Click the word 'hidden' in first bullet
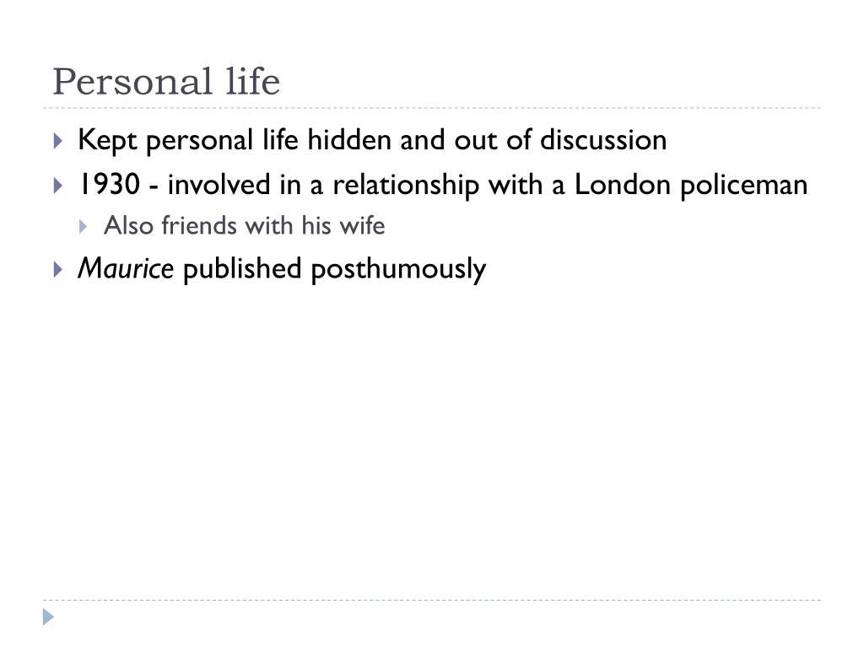Viewport: 864px width, 648px height. click(x=349, y=139)
